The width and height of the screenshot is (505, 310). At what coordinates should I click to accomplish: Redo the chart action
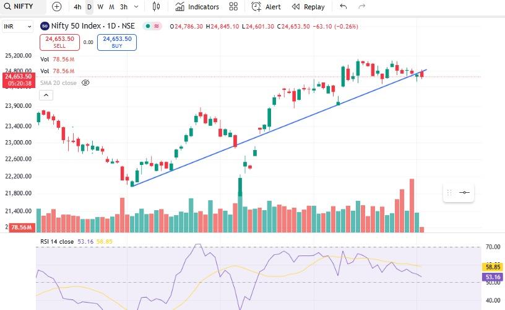tap(362, 7)
